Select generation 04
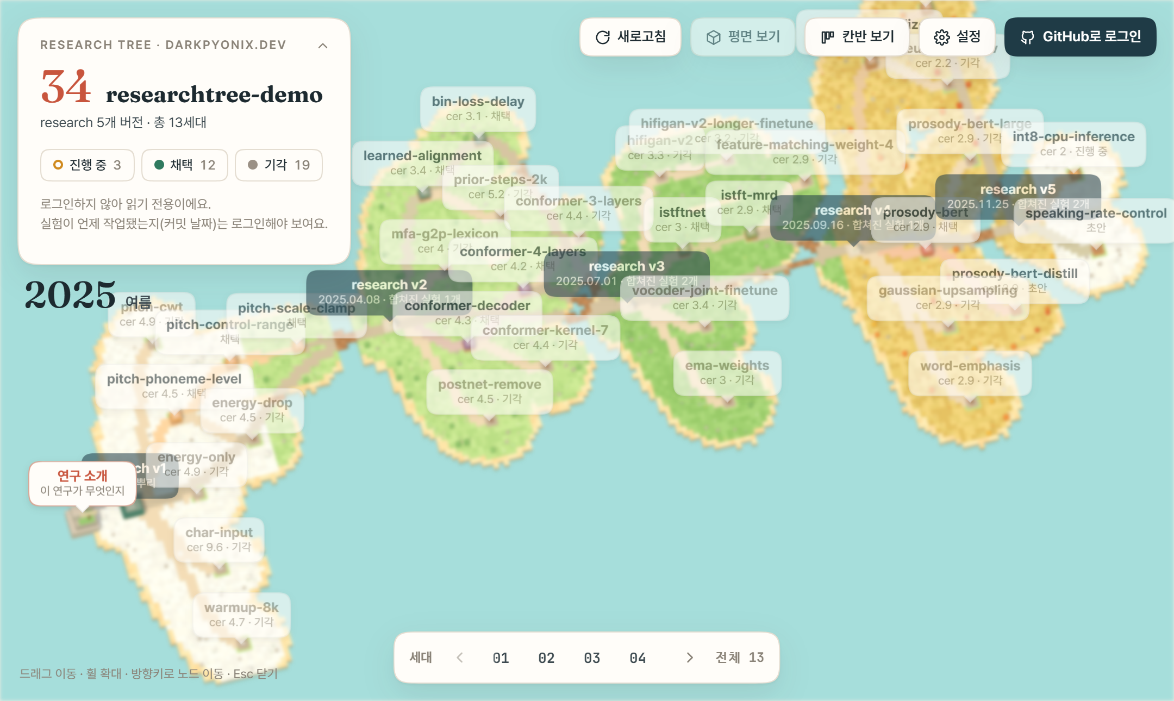The height and width of the screenshot is (701, 1174). click(x=638, y=658)
